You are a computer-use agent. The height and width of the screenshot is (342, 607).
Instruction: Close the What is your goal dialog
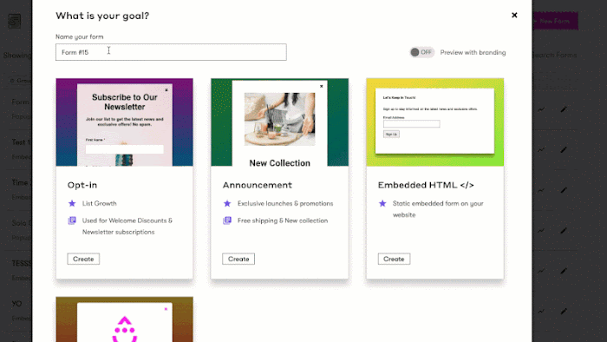click(x=514, y=15)
